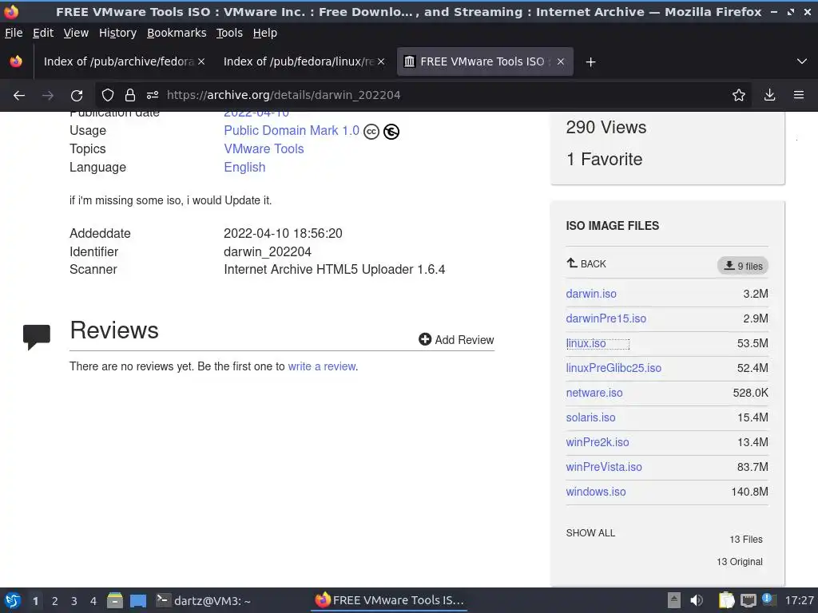Open the Firefox View pinned icon
Screen dimensions: 818x613
coord(16,61)
